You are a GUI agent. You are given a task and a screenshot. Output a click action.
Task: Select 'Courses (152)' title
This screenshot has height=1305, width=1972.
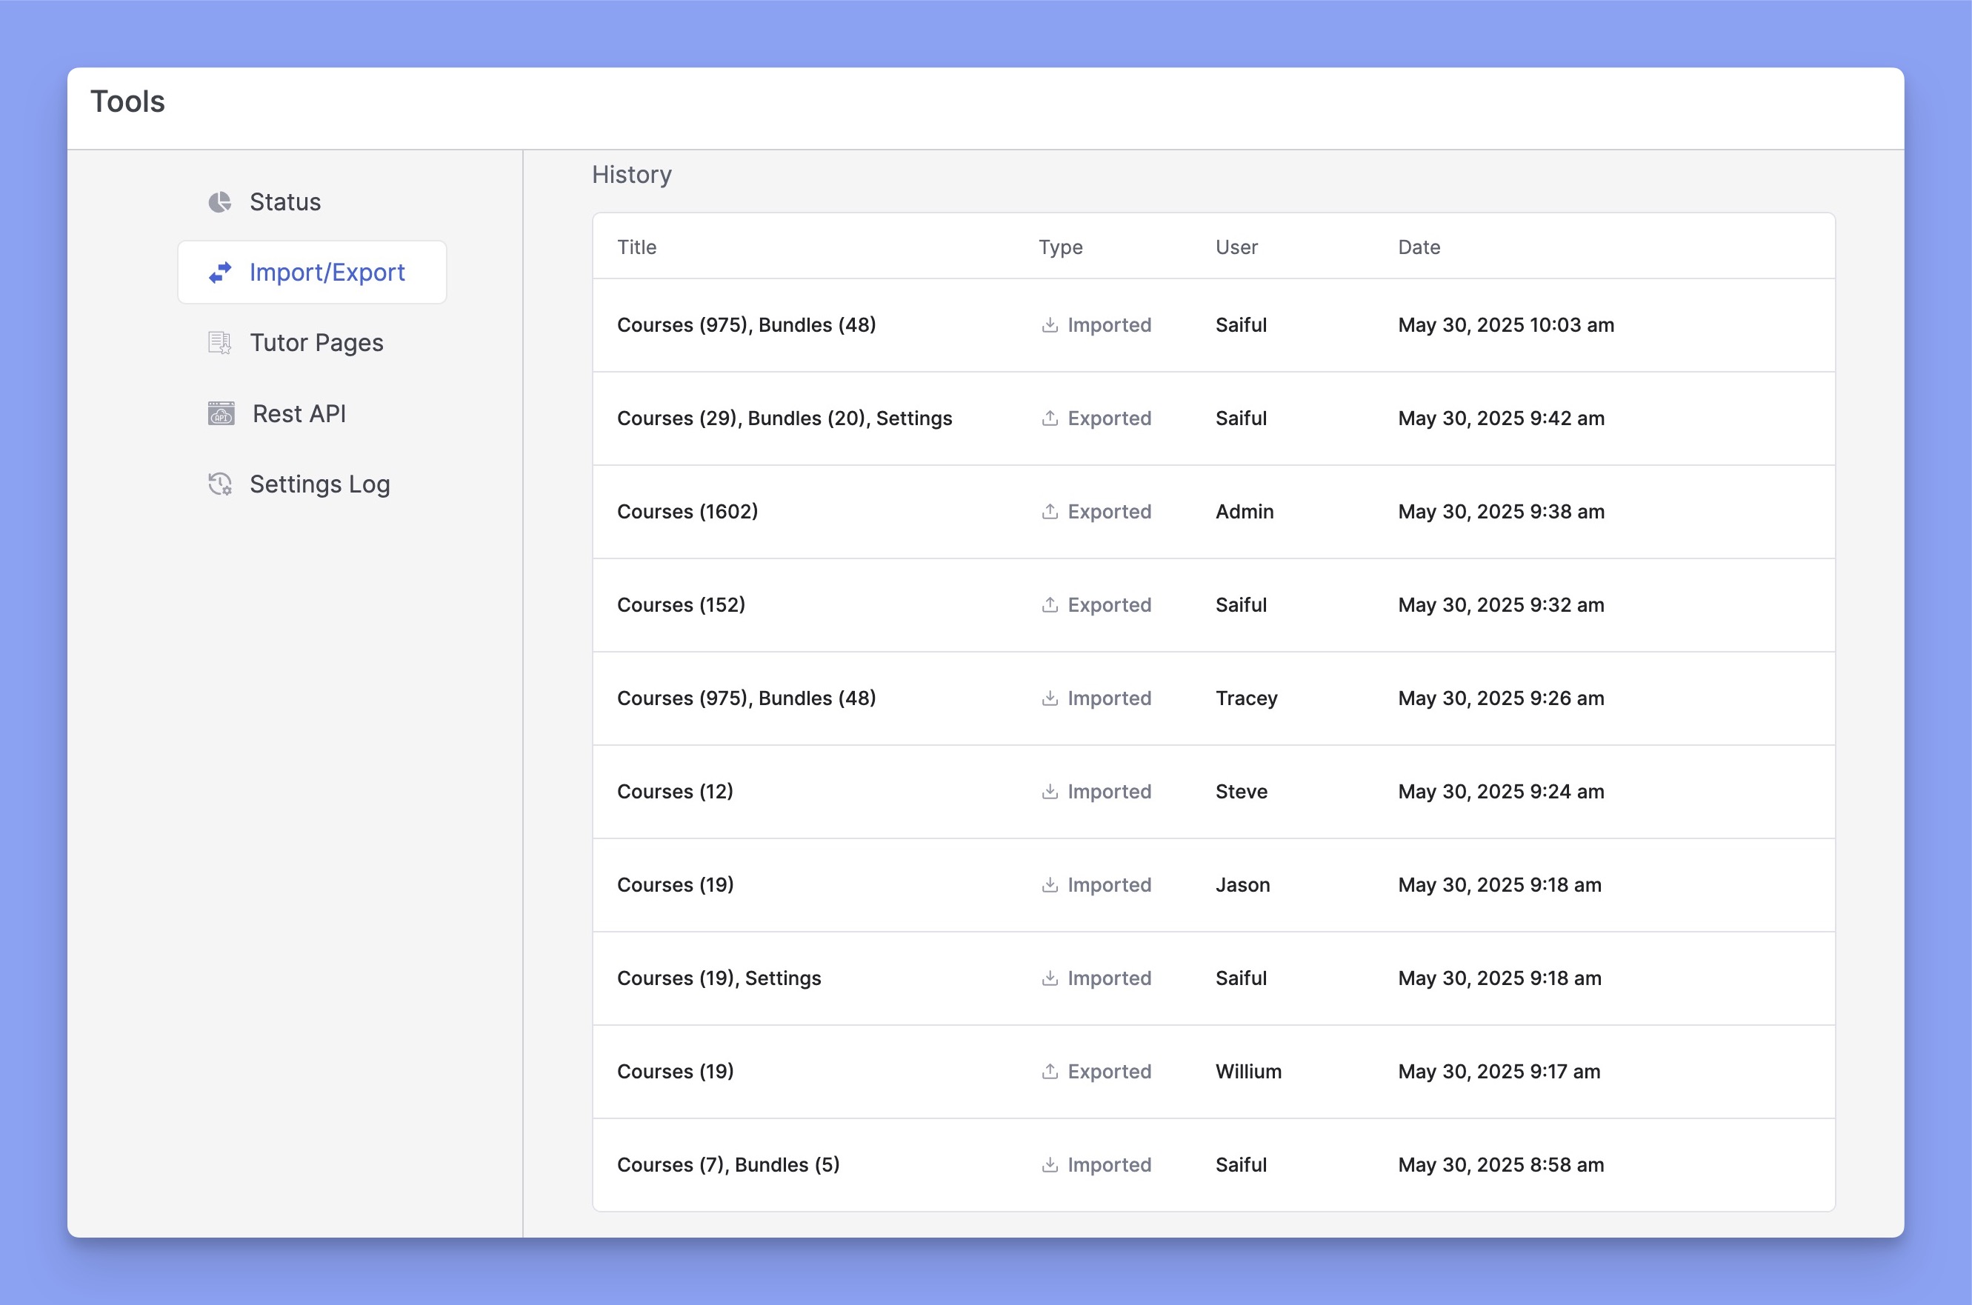click(681, 604)
